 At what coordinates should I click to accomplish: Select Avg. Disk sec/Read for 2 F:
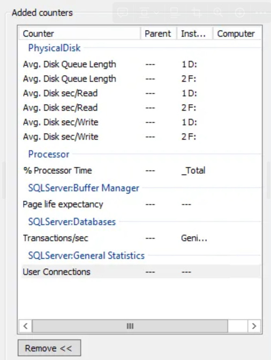(x=141, y=108)
